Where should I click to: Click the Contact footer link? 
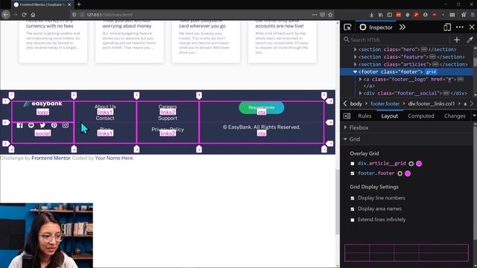105,118
